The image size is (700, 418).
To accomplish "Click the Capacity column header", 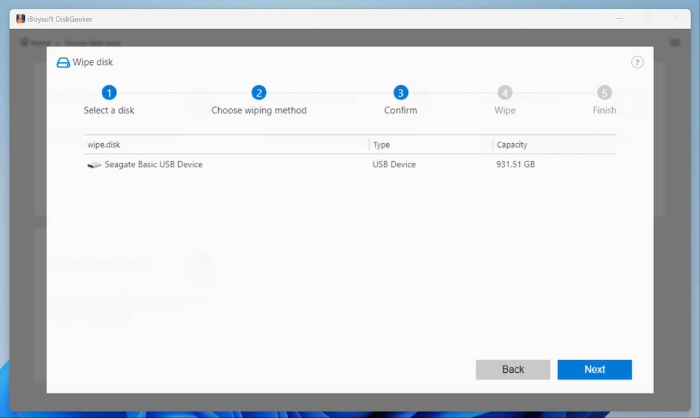I will coord(554,144).
